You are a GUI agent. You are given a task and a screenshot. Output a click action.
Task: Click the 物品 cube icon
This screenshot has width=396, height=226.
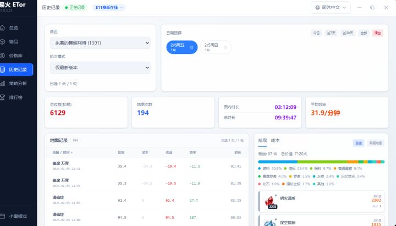(2, 42)
